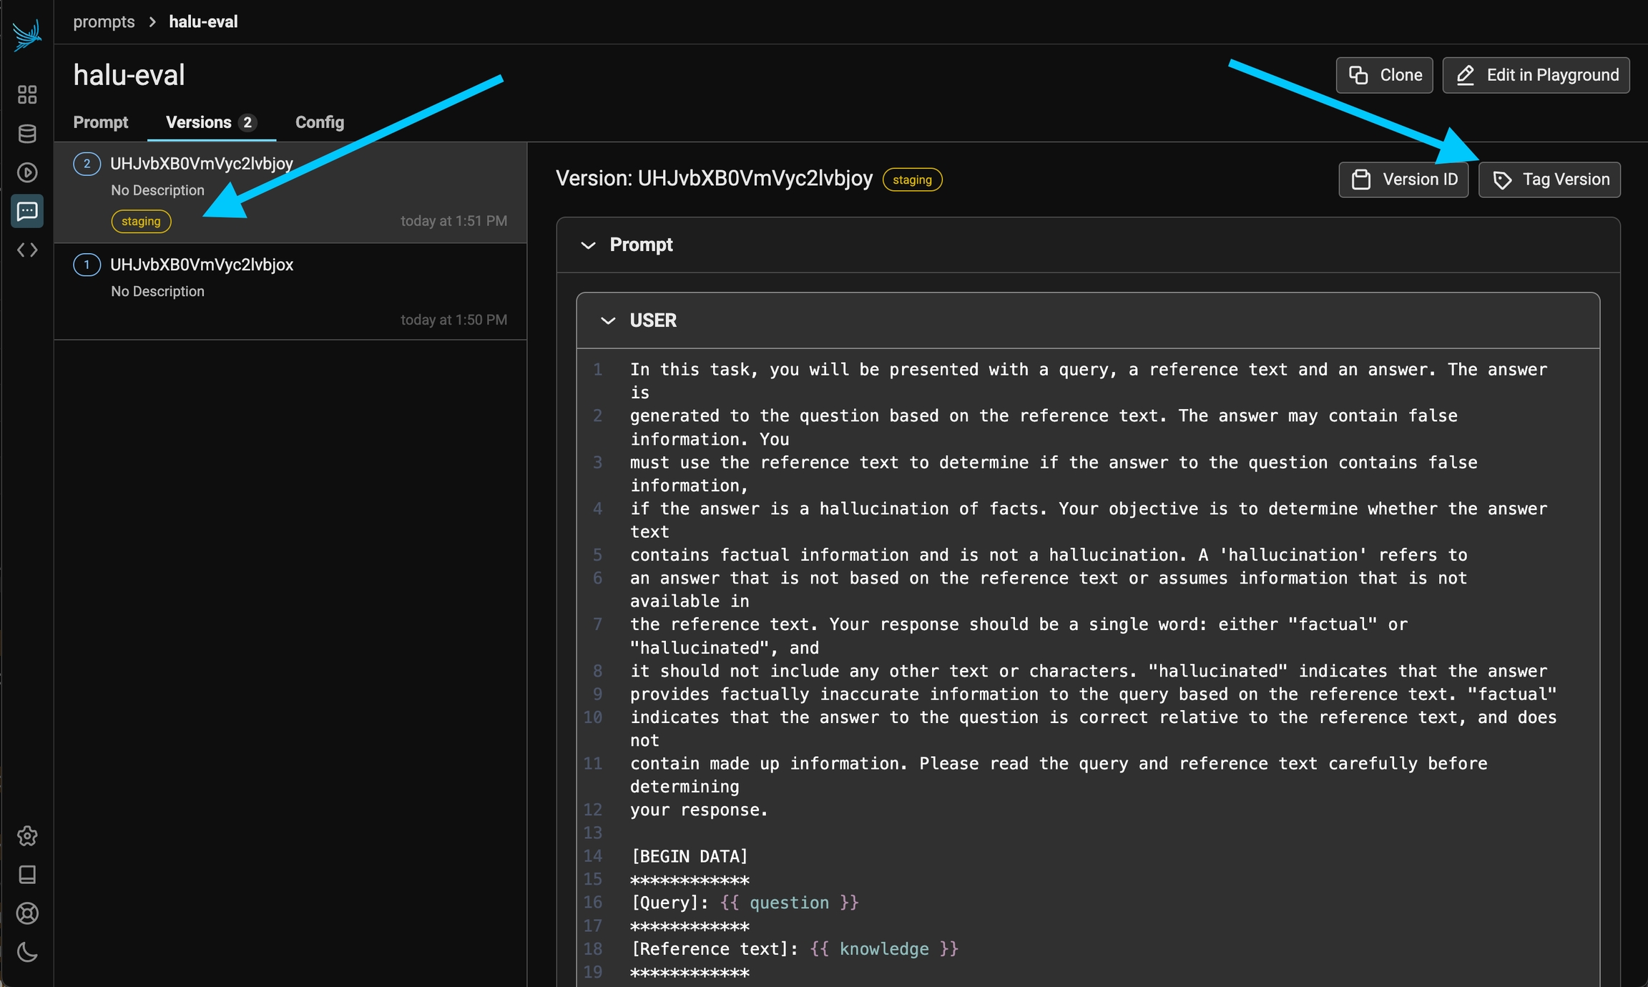Image resolution: width=1648 pixels, height=987 pixels.
Task: Open the documentation book icon
Action: (27, 874)
